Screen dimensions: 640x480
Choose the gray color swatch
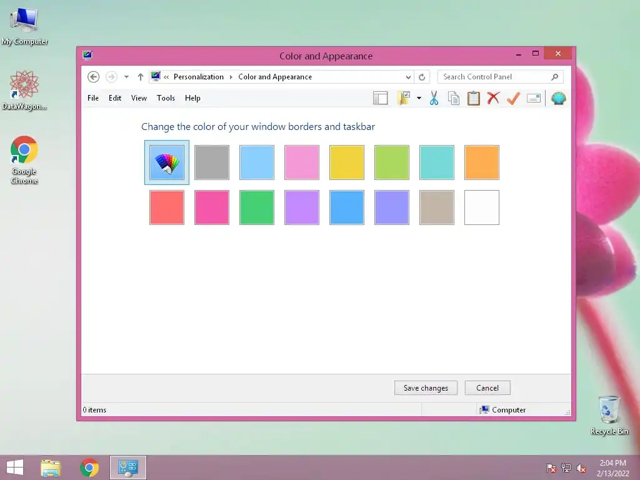tap(212, 162)
